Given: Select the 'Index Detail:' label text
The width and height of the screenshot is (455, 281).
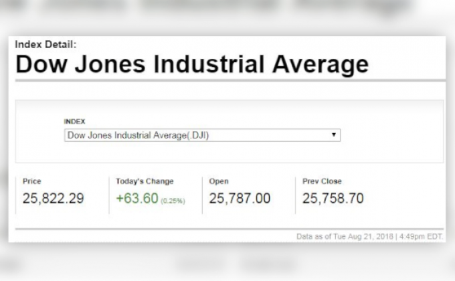Looking at the screenshot, I should pyautogui.click(x=45, y=45).
